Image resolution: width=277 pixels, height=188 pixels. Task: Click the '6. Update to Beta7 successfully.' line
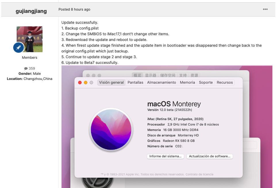[x=90, y=62]
